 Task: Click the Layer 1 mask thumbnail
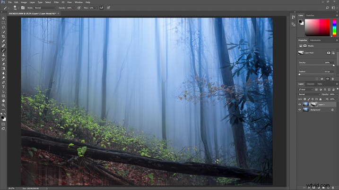point(314,105)
